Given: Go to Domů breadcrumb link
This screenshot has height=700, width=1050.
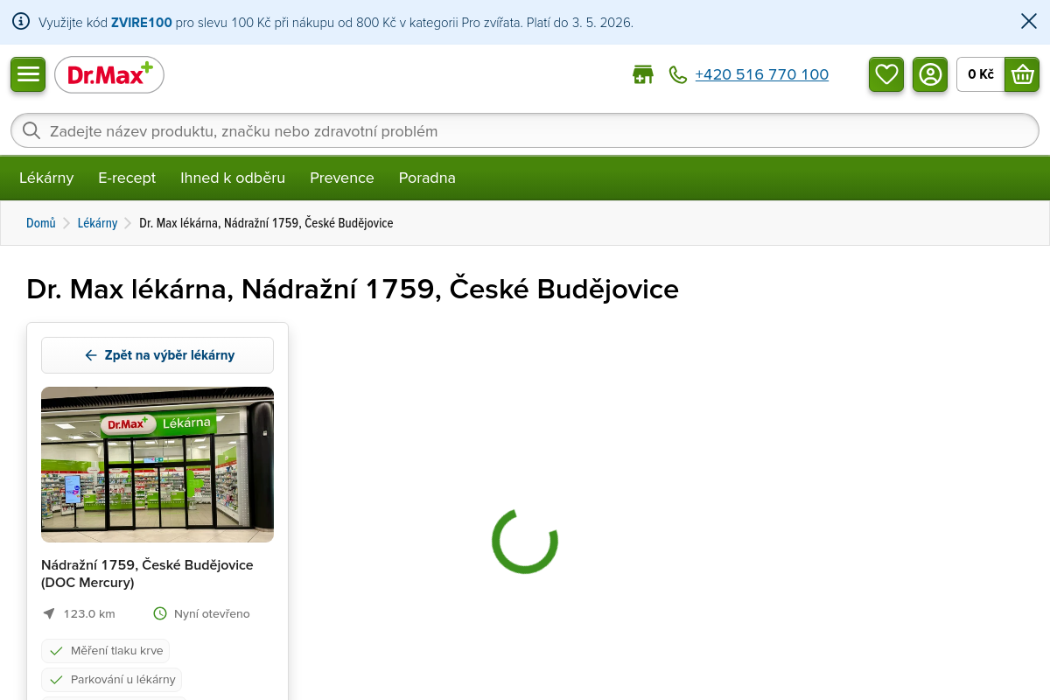Looking at the screenshot, I should pos(41,223).
